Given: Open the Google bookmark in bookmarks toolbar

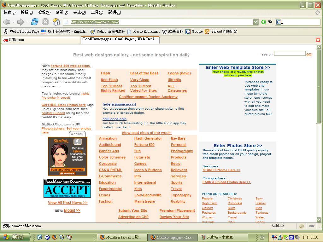Looking at the screenshot, I should pyautogui.click(x=194, y=32).
